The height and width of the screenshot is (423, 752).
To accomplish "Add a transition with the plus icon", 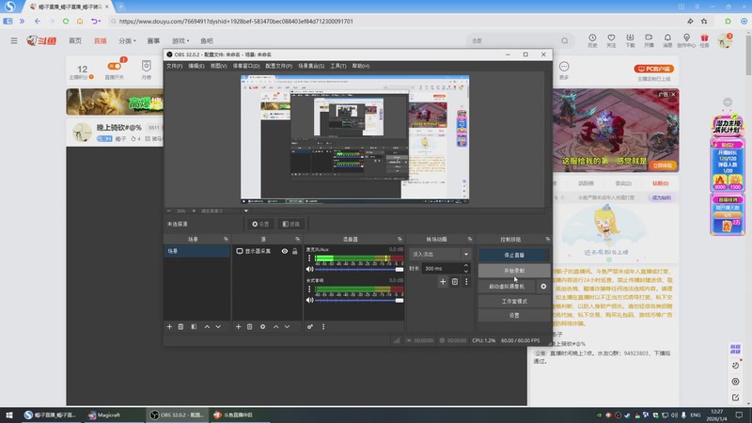I will coord(443,281).
